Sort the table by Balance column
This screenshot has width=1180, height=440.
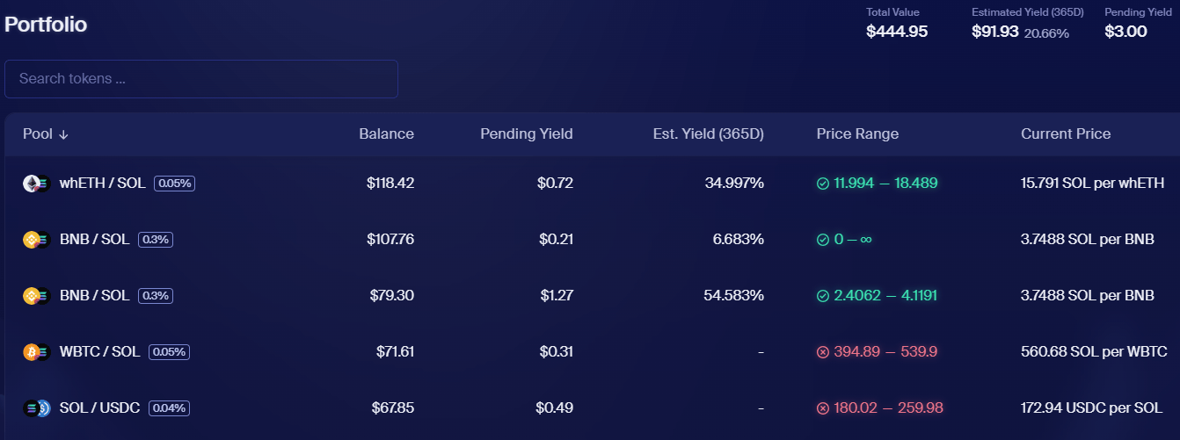coord(386,134)
